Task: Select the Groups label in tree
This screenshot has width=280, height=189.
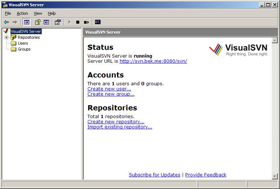Action: click(24, 49)
